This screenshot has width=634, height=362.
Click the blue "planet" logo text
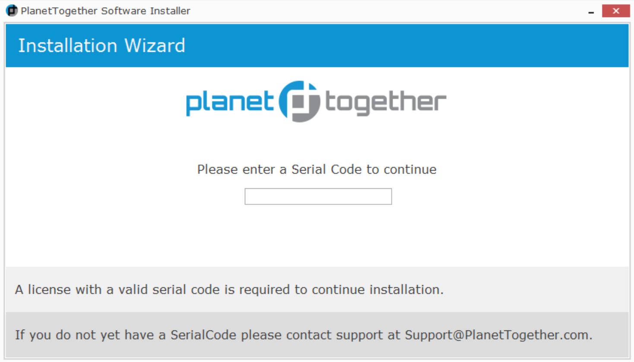[230, 102]
